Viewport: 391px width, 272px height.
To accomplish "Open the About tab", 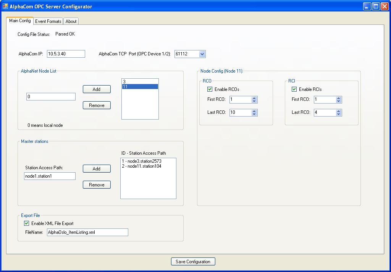I will click(x=71, y=21).
